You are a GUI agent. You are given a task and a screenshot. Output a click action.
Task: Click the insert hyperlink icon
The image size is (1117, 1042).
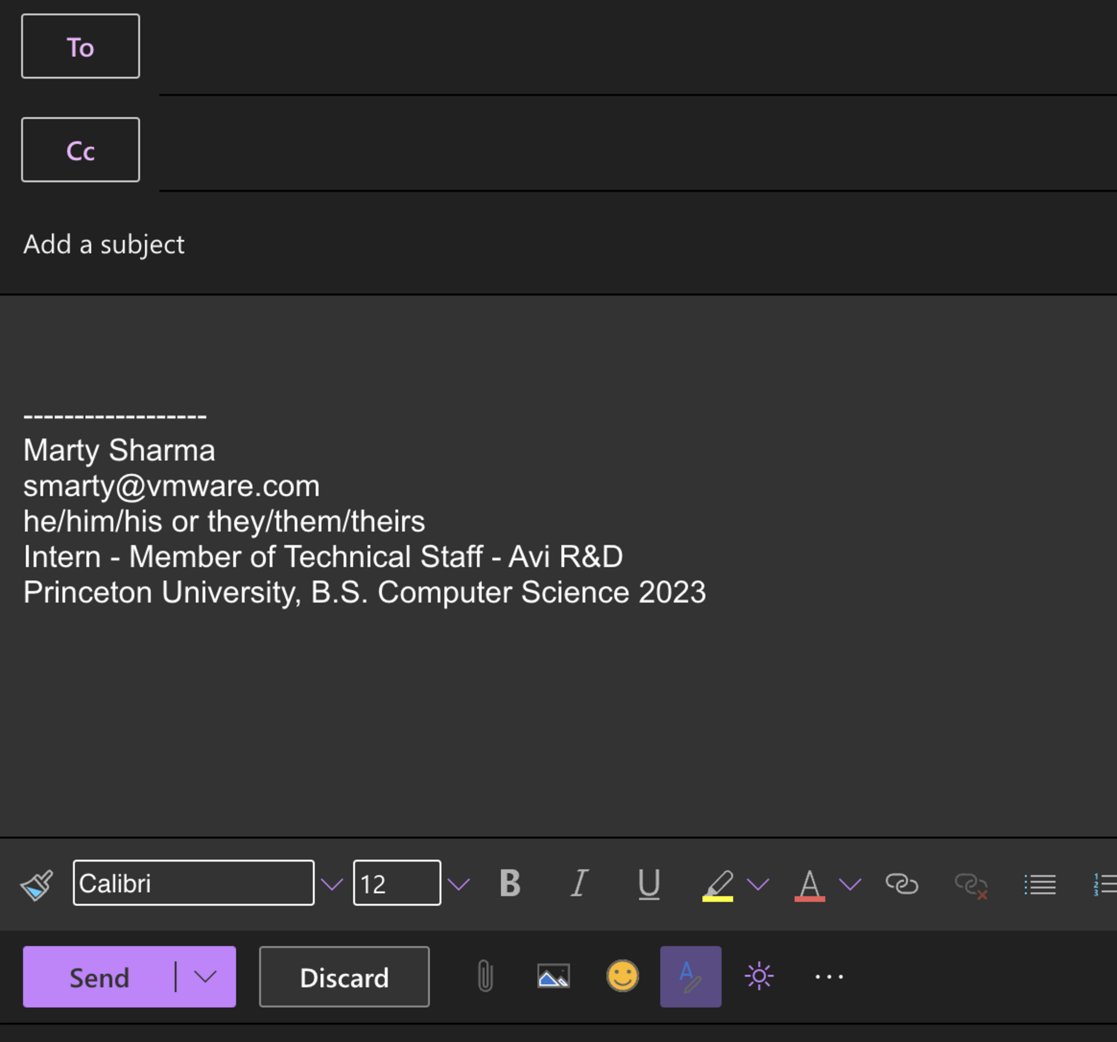(901, 884)
